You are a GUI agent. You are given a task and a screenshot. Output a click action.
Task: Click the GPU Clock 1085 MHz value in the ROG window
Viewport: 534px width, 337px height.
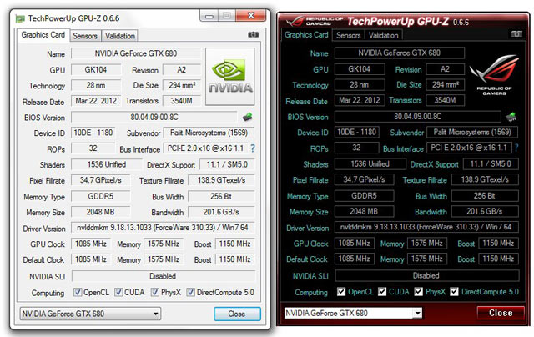(354, 243)
